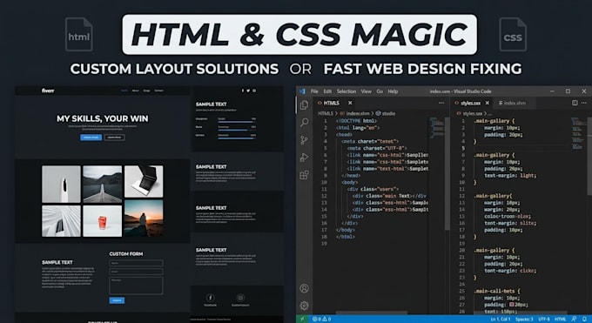592x323 pixels.
Task: Click the errors and warnings counter
Action: point(321,320)
